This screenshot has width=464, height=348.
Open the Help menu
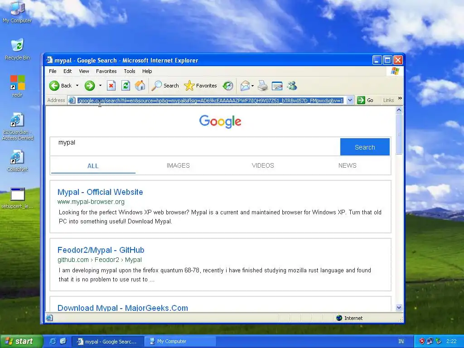pos(147,71)
